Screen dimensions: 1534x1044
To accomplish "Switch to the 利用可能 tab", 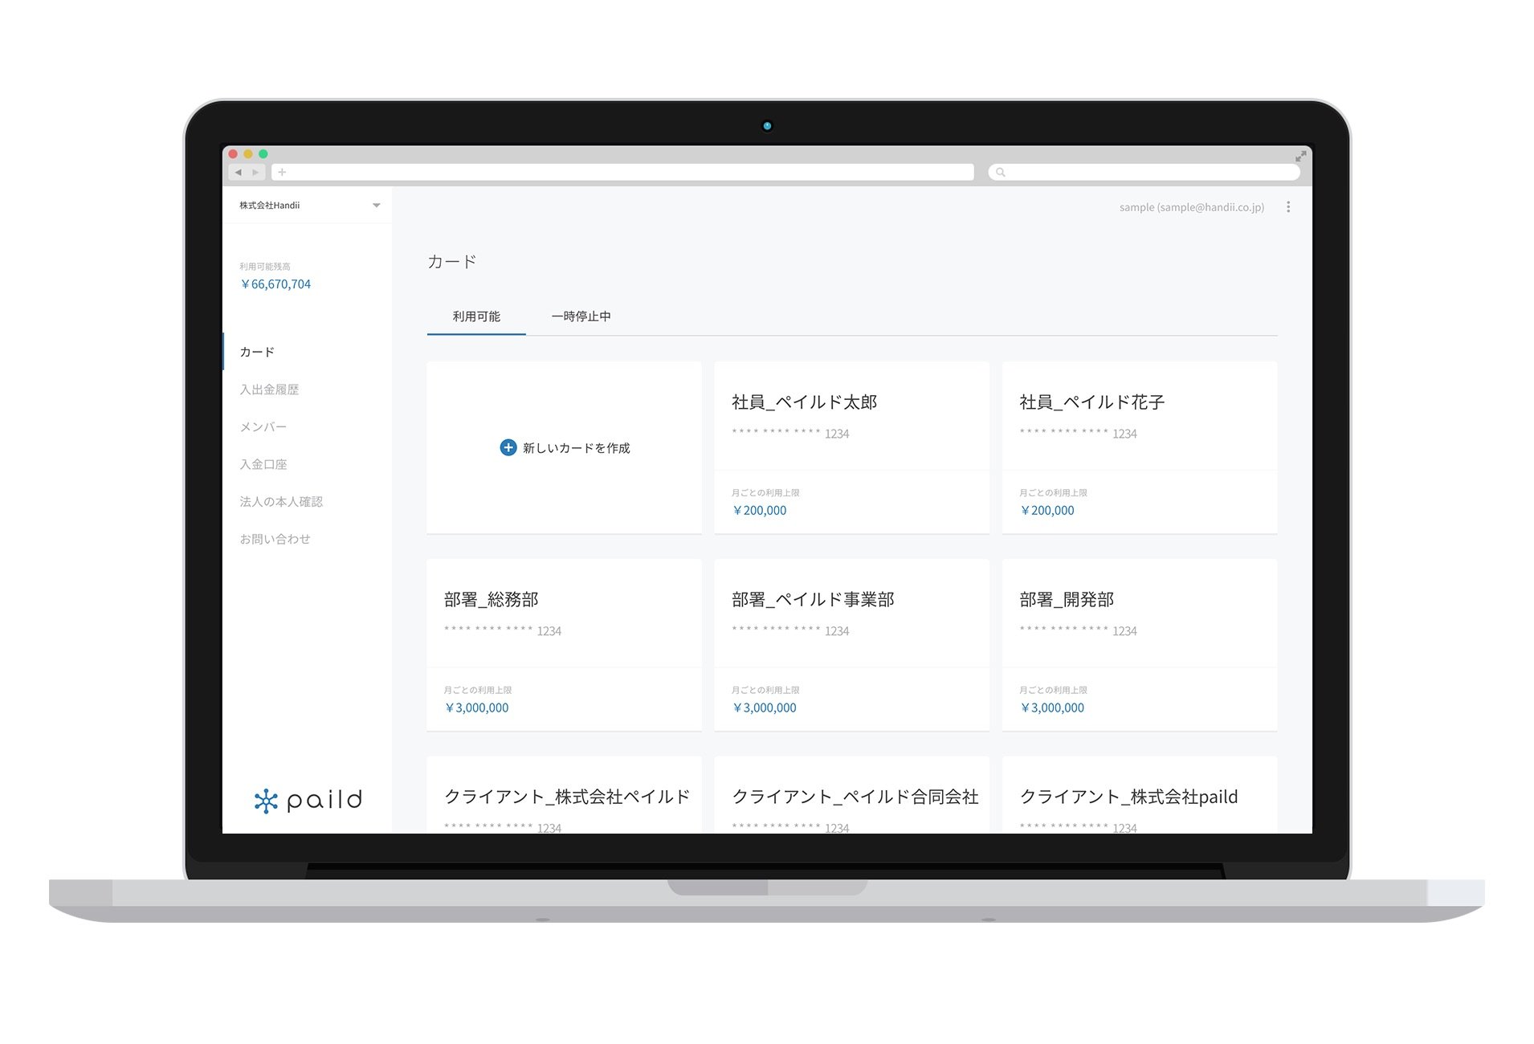I will click(x=476, y=316).
